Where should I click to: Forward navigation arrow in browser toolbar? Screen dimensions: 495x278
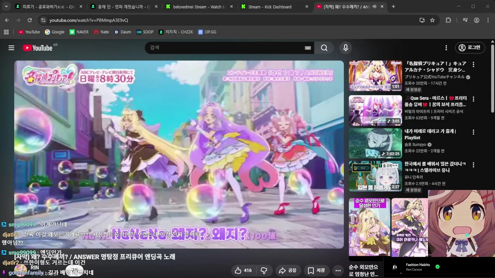18,20
